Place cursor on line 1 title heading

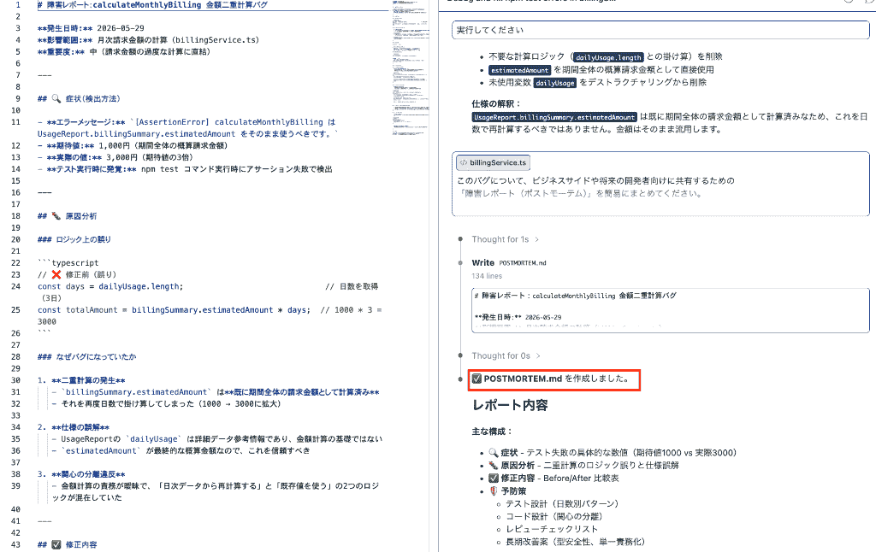tap(152, 5)
